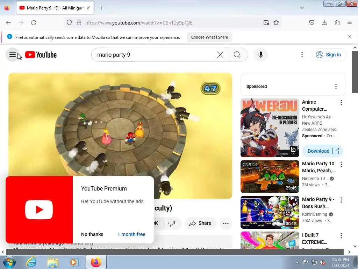The width and height of the screenshot is (358, 269).
Task: Open a new tab with plus
Action: pos(101,8)
